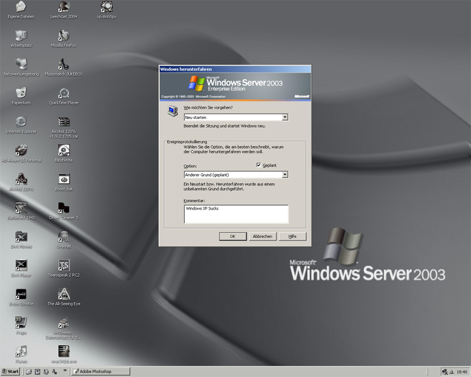Click the Papierkorb recycle bin icon
The height and width of the screenshot is (377, 471).
21,96
